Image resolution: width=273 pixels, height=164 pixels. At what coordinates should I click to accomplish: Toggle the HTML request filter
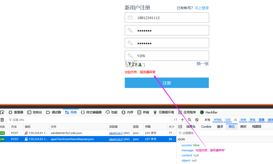coord(218,120)
